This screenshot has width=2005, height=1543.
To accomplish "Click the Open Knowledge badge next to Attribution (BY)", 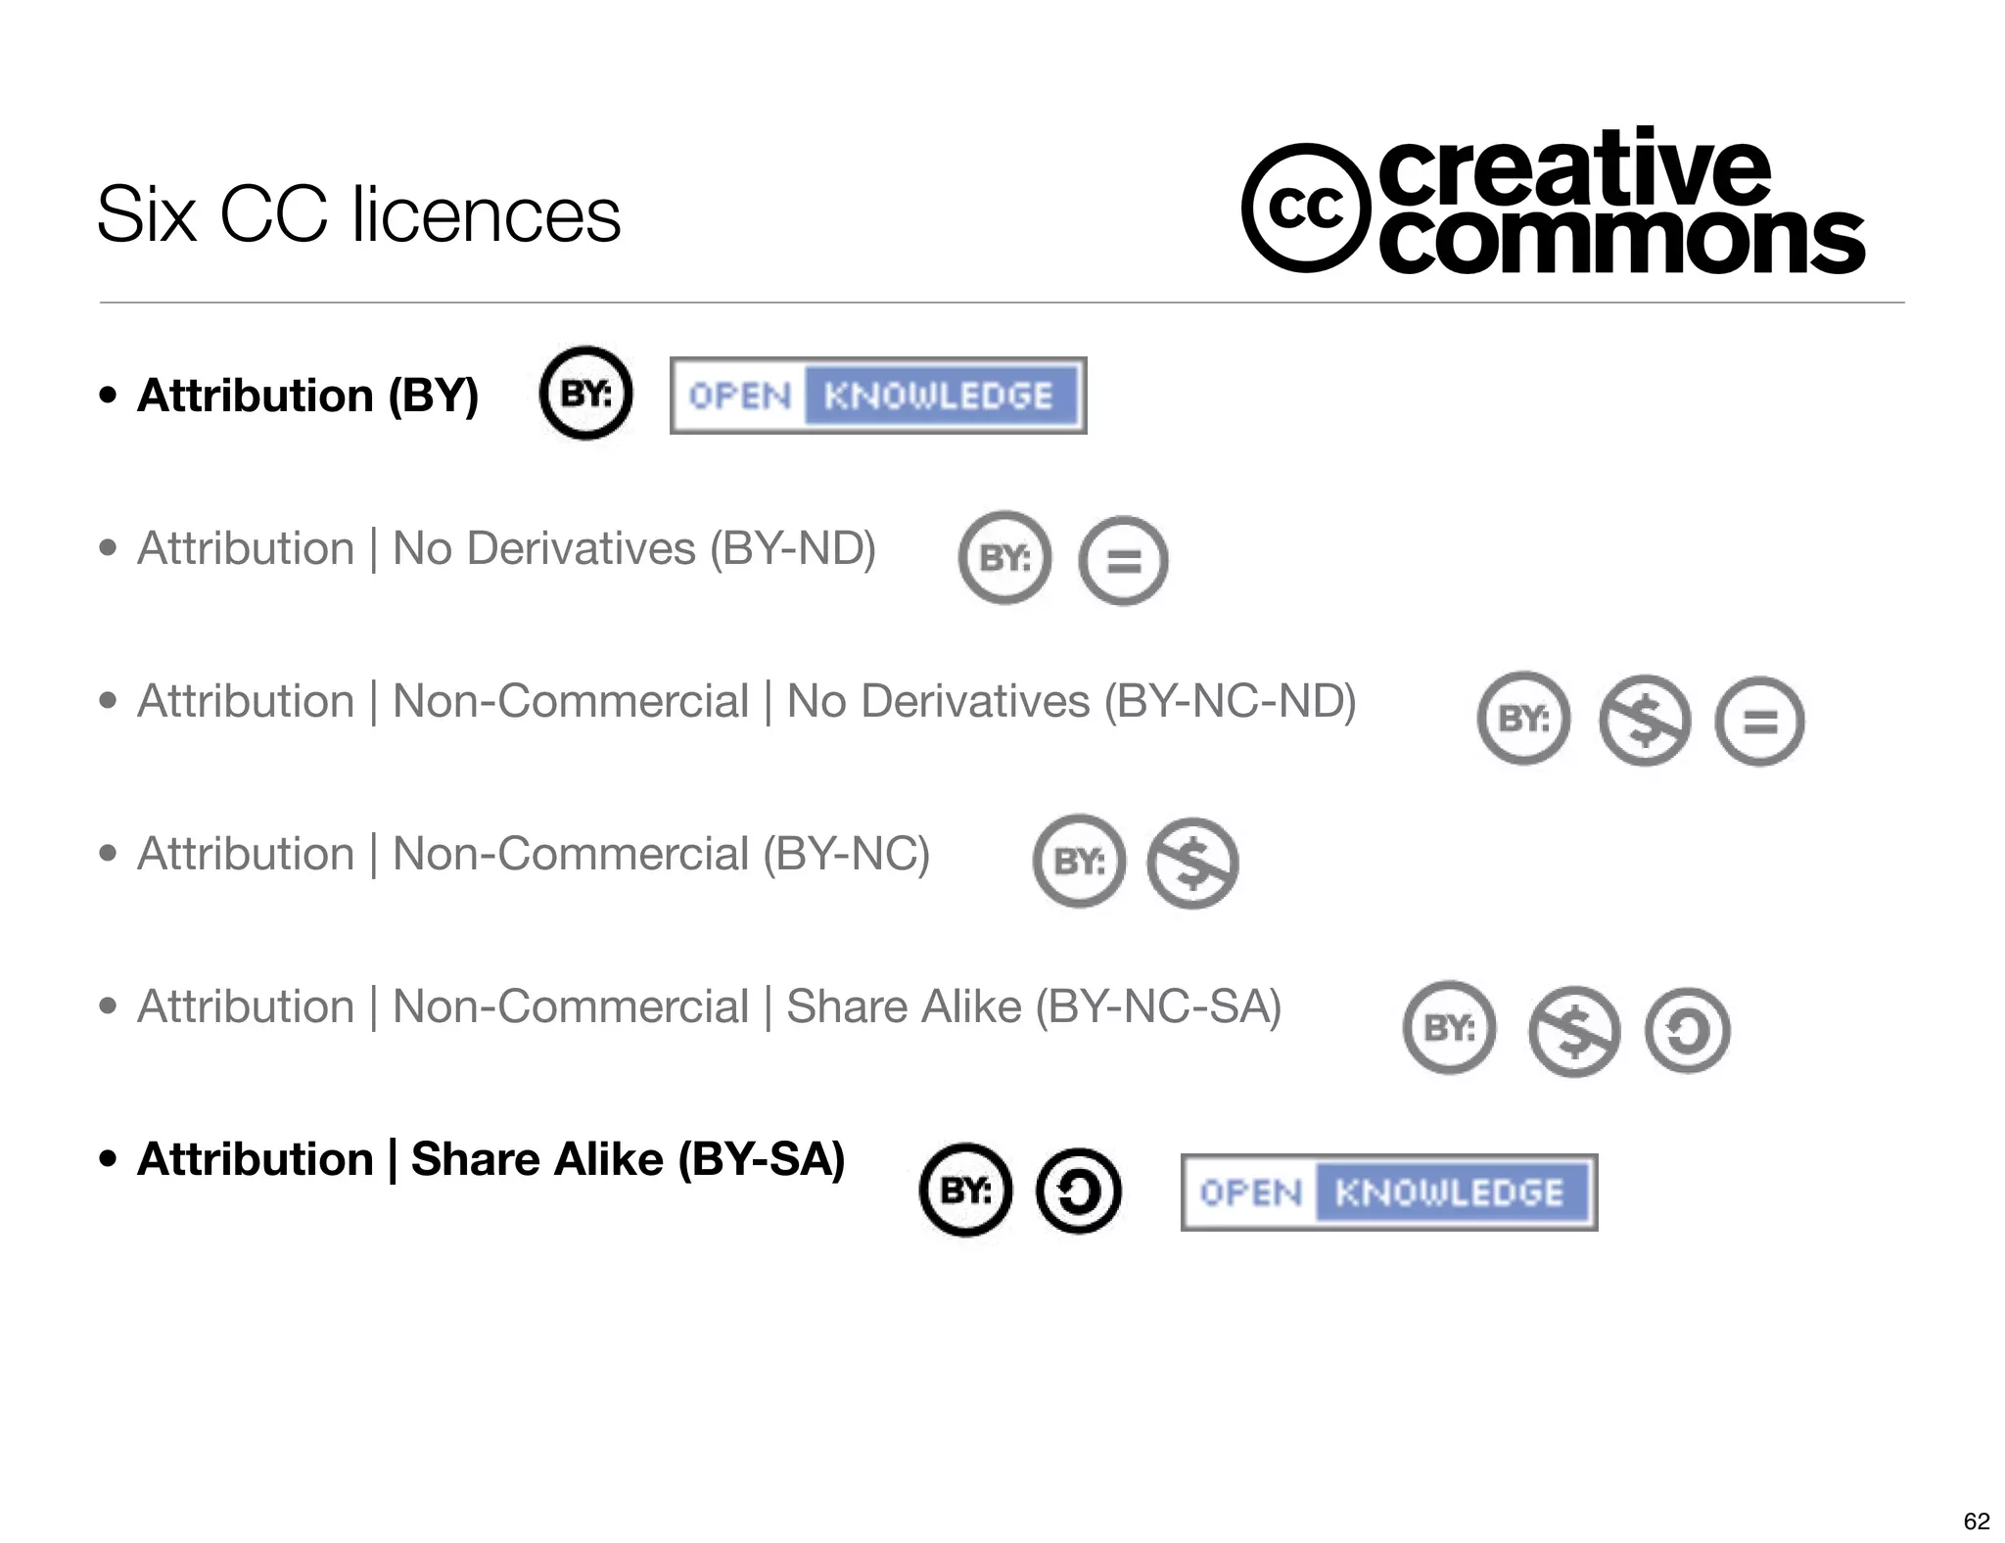I will [x=878, y=396].
